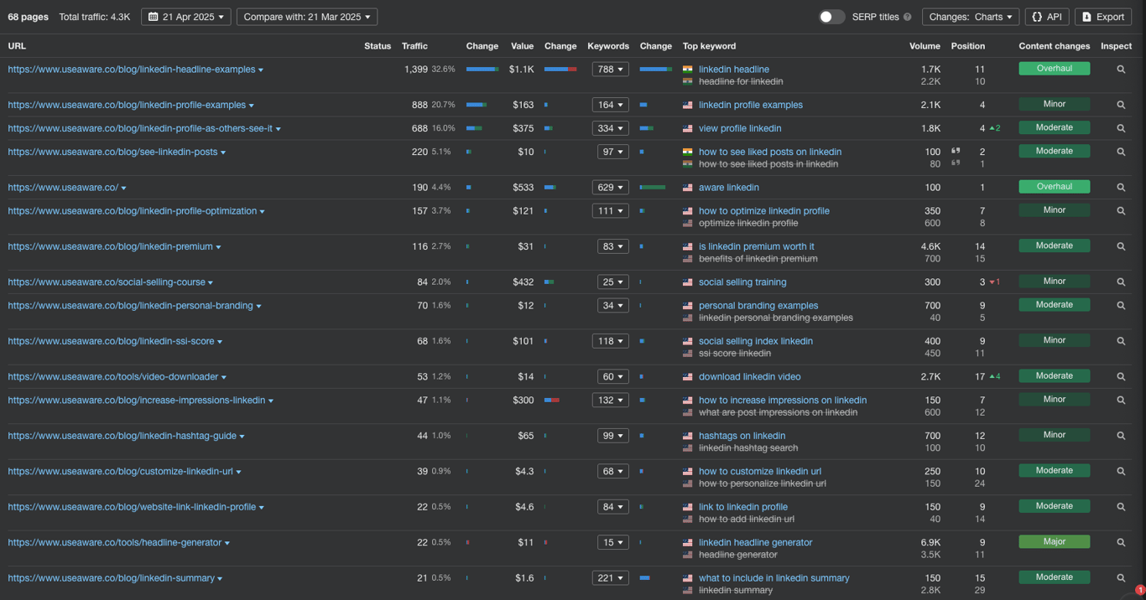Open the Changes: Charts dropdown
The width and height of the screenshot is (1146, 600).
point(971,17)
